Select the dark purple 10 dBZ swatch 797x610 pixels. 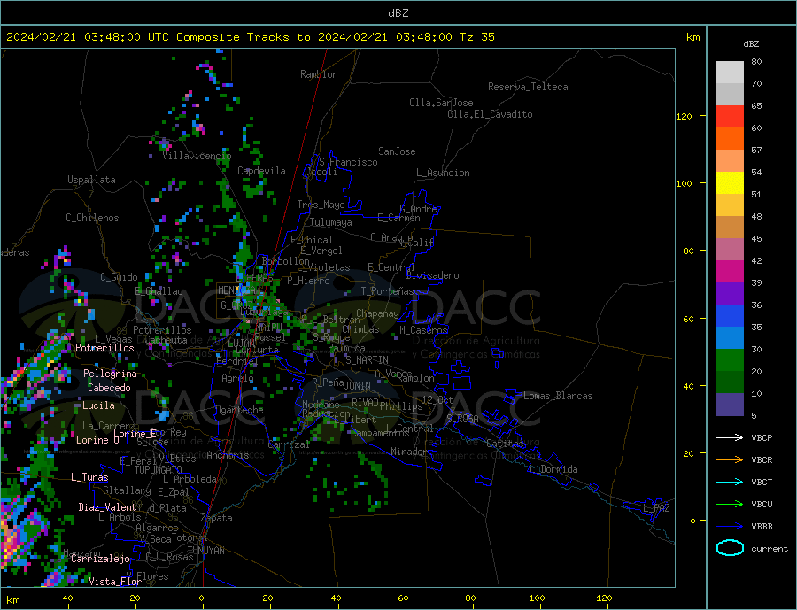click(x=730, y=405)
